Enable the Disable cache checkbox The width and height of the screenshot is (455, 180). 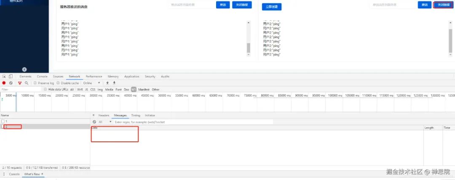[58, 83]
